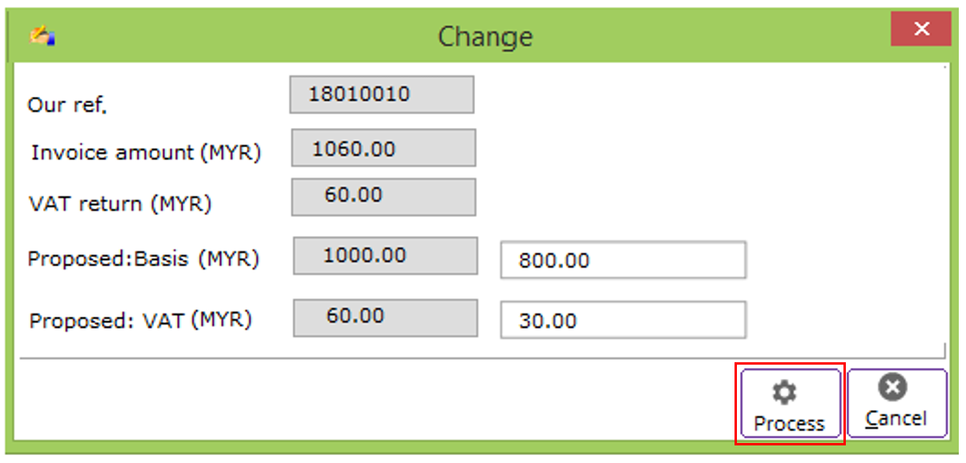The height and width of the screenshot is (463, 966).
Task: Click the VAT return field showing 60.00
Action: [383, 197]
